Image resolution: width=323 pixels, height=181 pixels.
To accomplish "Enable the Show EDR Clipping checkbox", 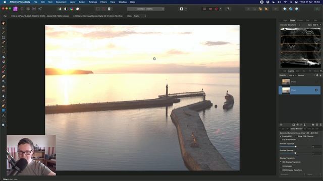I will pyautogui.click(x=296, y=136).
